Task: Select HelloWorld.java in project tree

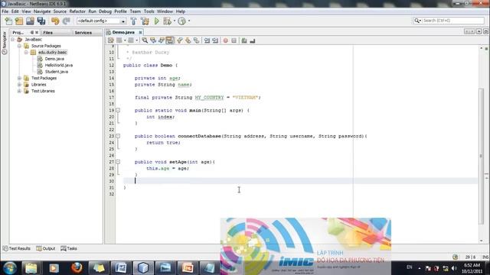Action: click(59, 65)
